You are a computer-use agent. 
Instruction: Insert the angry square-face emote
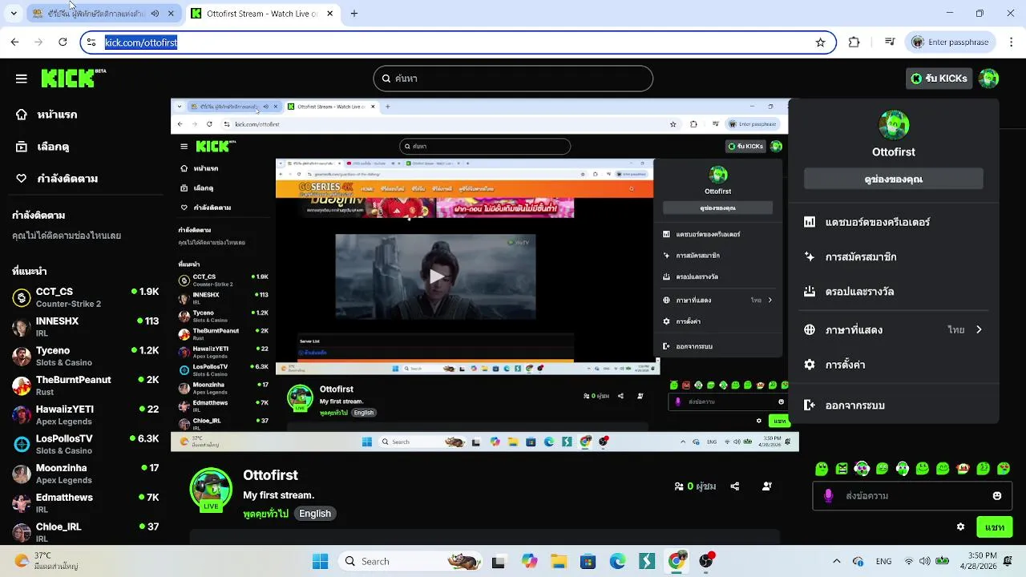842,469
